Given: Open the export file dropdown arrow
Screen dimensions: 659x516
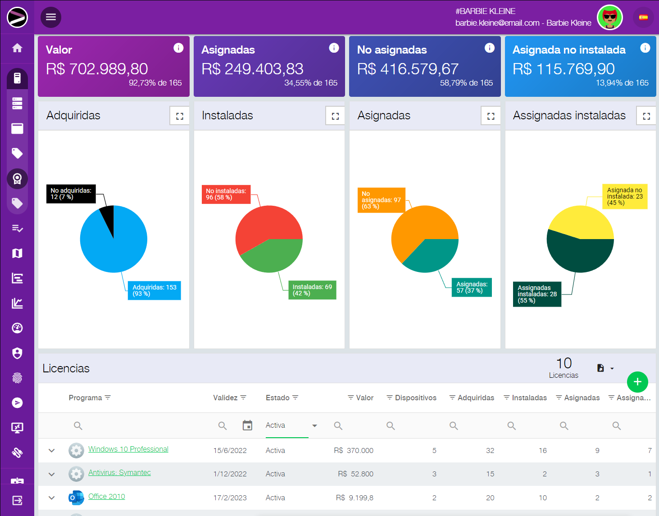Looking at the screenshot, I should click(x=612, y=368).
